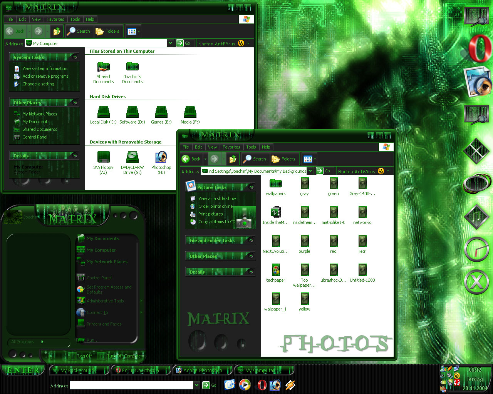Click the Change a setting link
Image resolution: width=493 pixels, height=394 pixels.
38,84
